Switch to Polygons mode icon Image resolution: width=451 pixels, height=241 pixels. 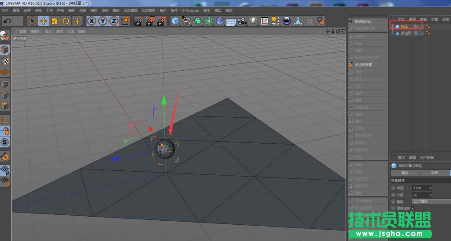click(5, 106)
